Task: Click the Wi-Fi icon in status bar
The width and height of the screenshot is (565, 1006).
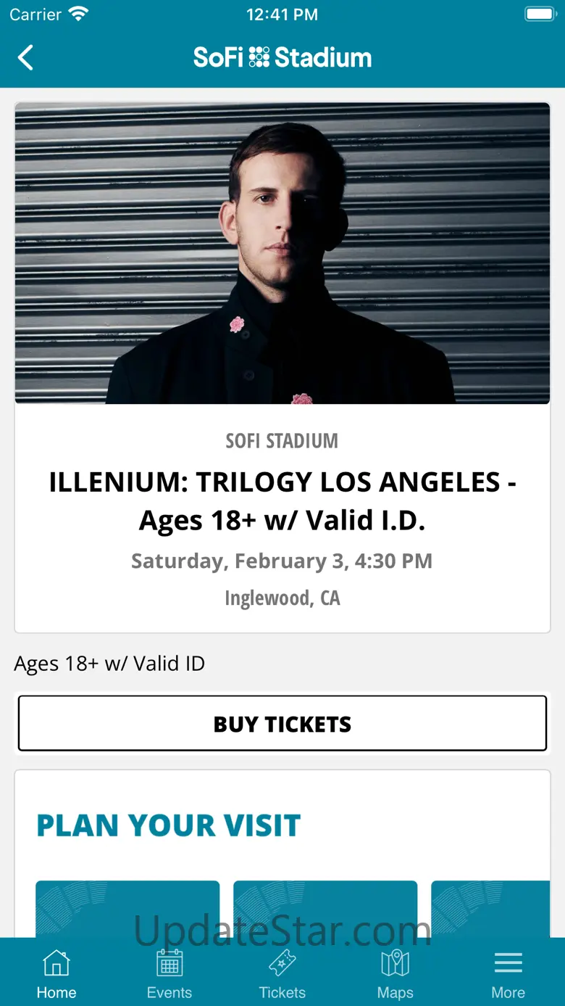Action: pos(78,15)
